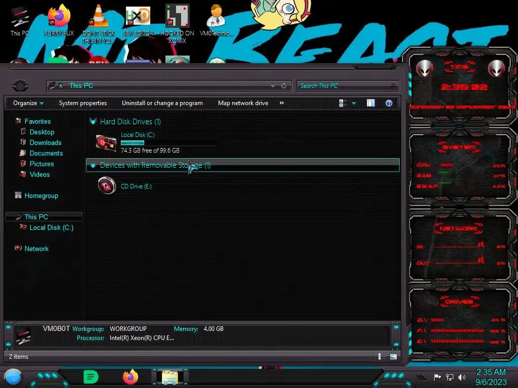
Task: Click the right alien head on gadget
Action: (x=497, y=69)
